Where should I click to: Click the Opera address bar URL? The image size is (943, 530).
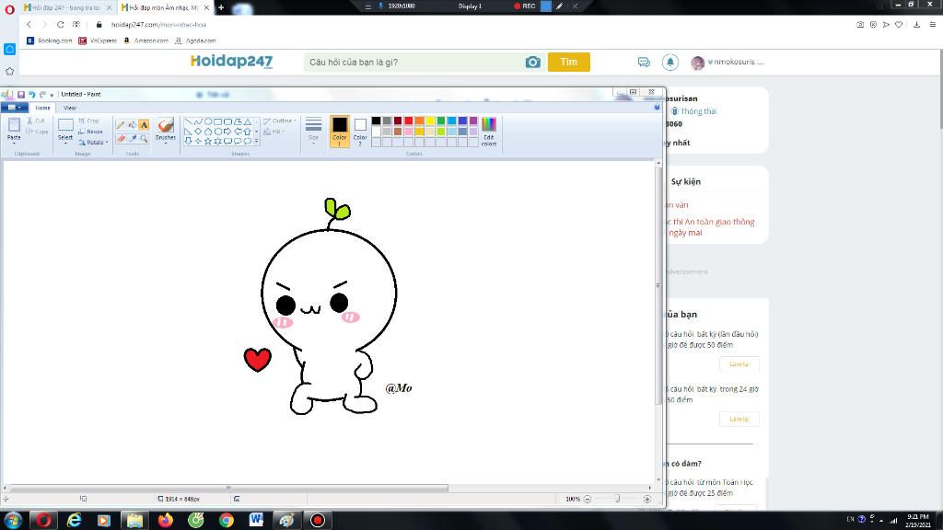pos(158,25)
